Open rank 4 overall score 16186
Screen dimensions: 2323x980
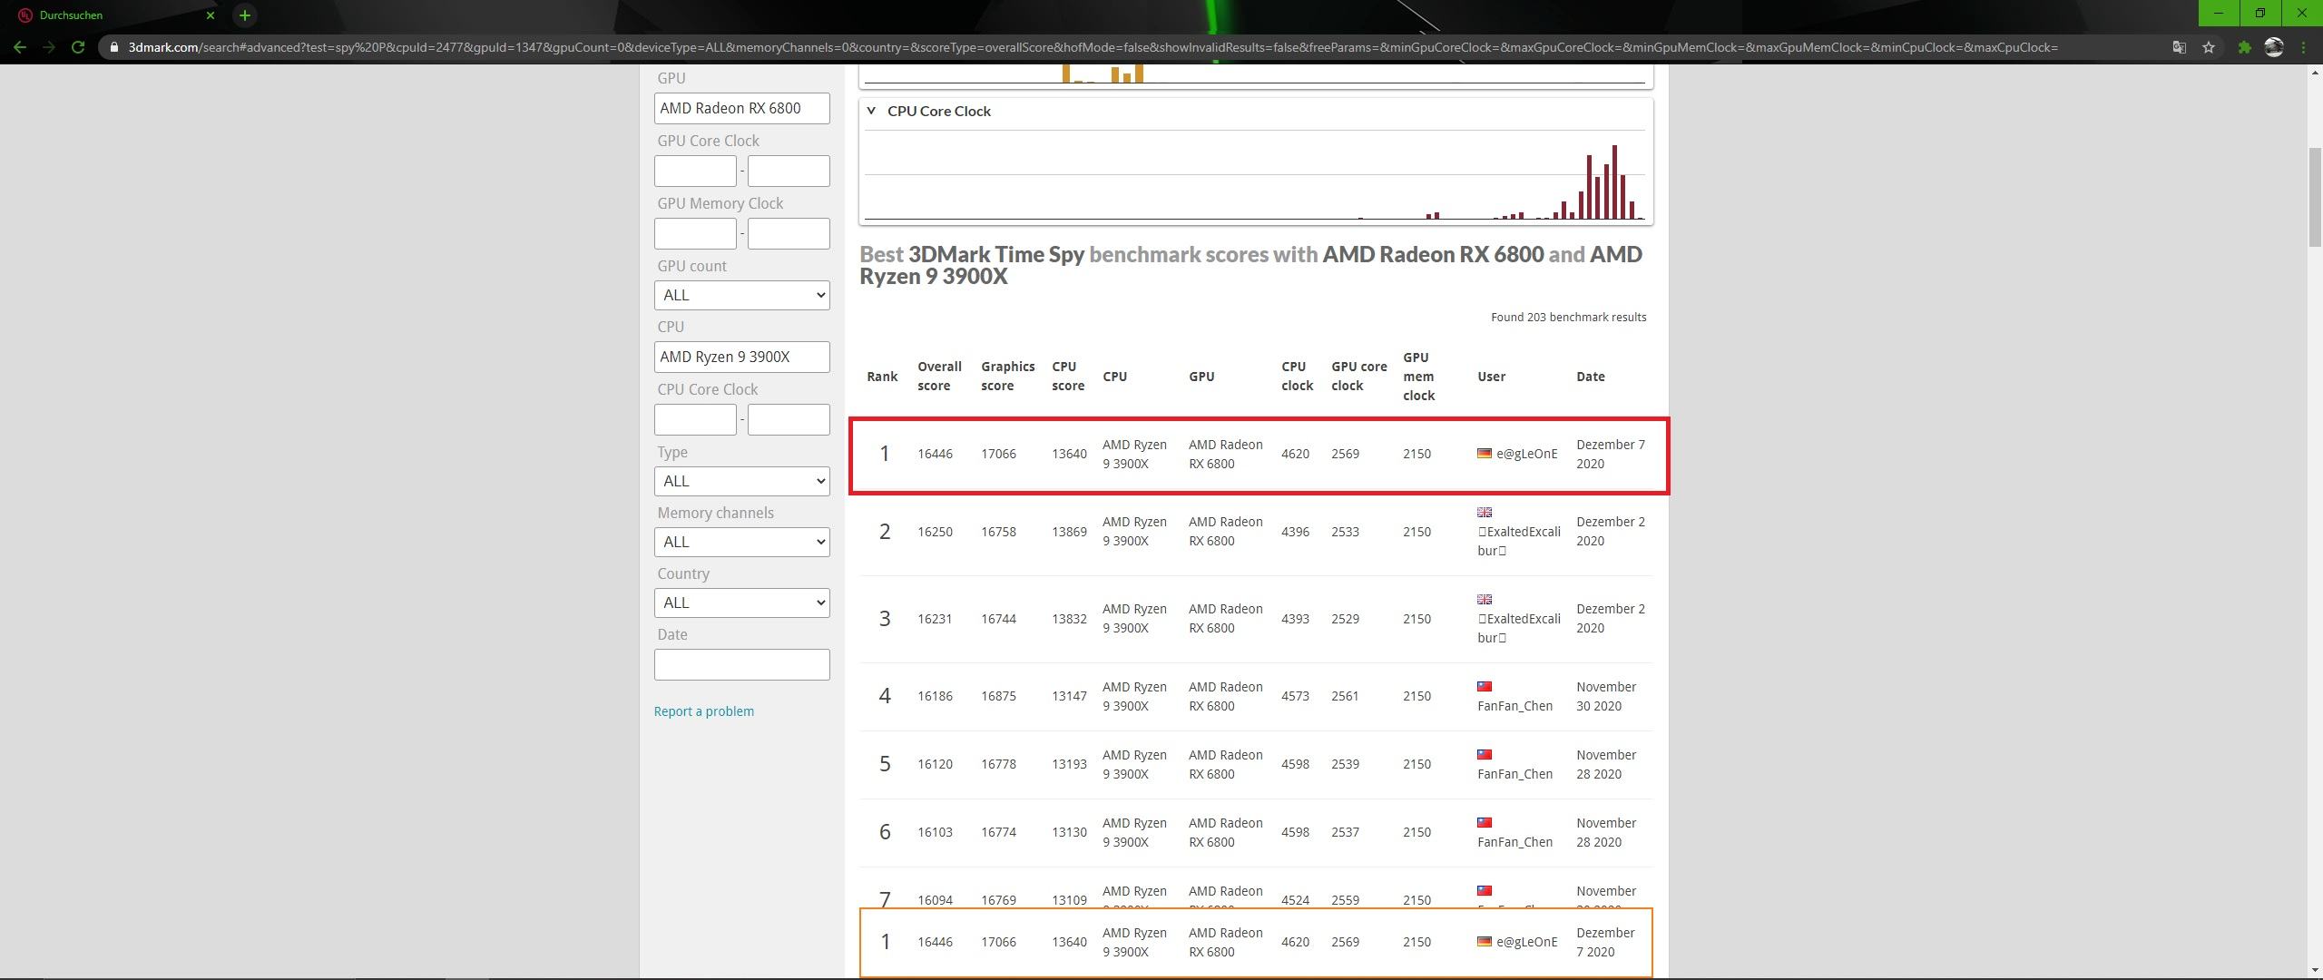935,696
